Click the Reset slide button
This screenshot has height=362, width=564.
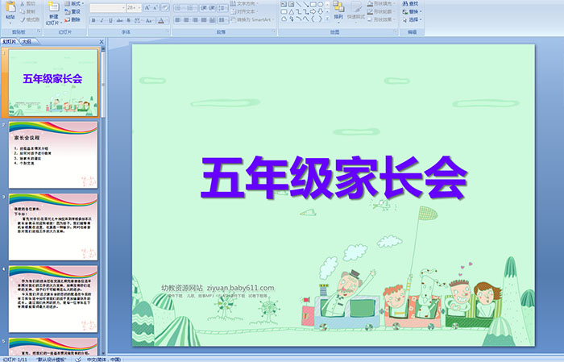click(73, 11)
